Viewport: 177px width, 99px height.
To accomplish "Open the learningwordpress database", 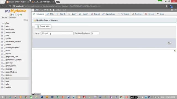I will [x=13, y=48].
